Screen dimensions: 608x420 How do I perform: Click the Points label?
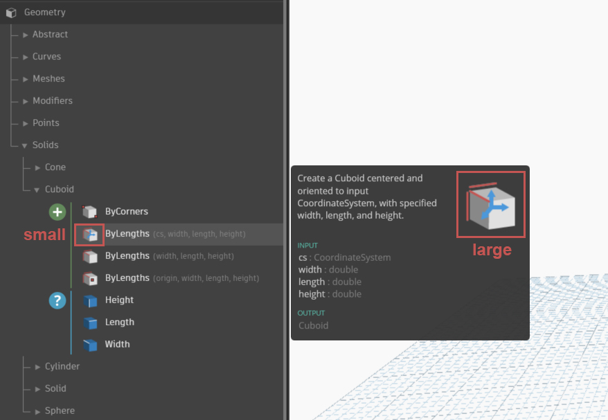coord(46,123)
